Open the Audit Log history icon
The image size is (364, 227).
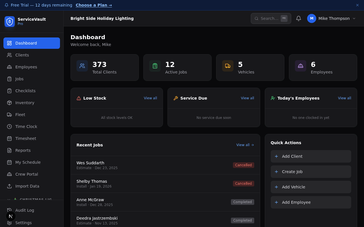pyautogui.click(x=9, y=210)
